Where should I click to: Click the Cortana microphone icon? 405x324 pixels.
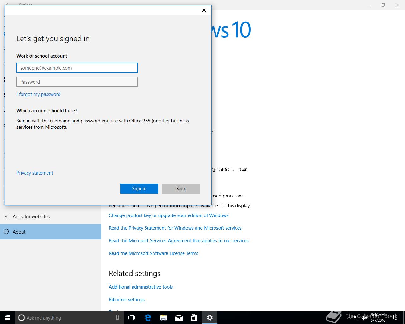117,318
